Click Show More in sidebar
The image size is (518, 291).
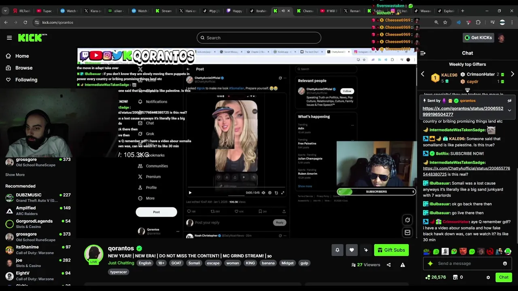pos(15,175)
